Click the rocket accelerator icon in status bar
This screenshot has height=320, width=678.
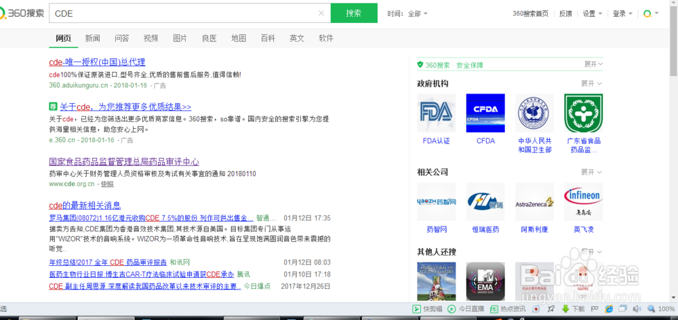(x=551, y=308)
